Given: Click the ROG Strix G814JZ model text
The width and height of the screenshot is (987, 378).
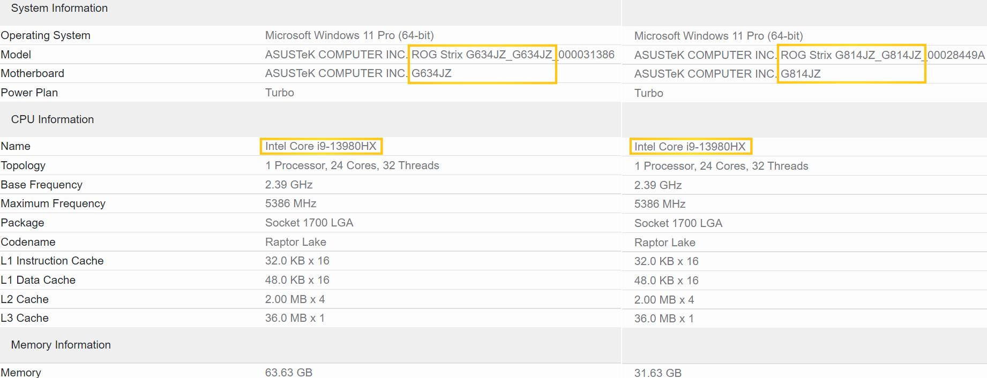Looking at the screenshot, I should click(x=850, y=55).
